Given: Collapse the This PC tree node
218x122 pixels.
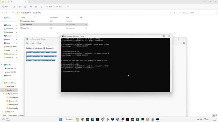Looking at the screenshot, I should coord(2,65).
